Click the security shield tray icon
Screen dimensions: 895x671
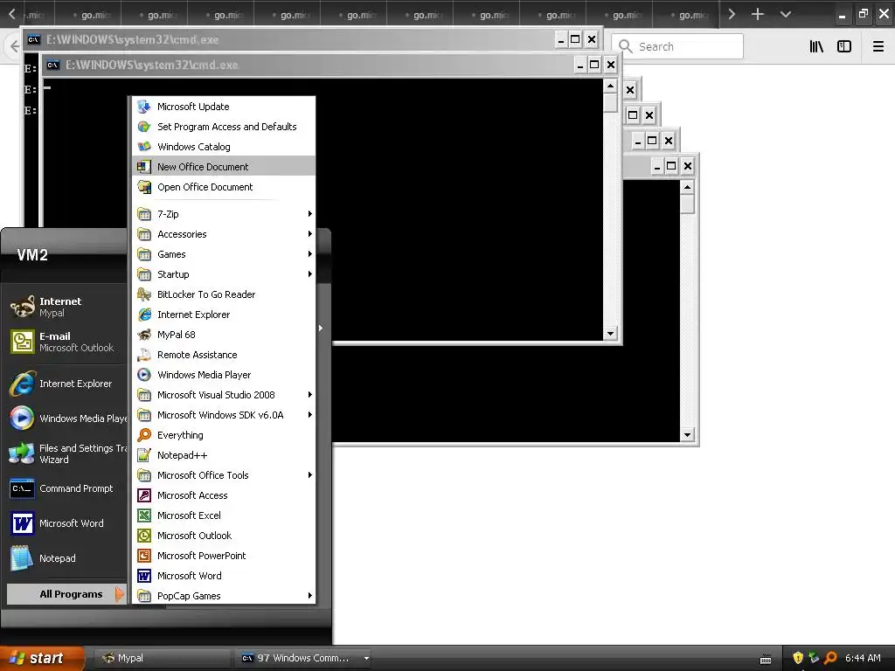[x=798, y=658]
